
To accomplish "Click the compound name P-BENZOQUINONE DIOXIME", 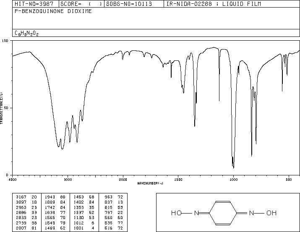I will point(53,11).
